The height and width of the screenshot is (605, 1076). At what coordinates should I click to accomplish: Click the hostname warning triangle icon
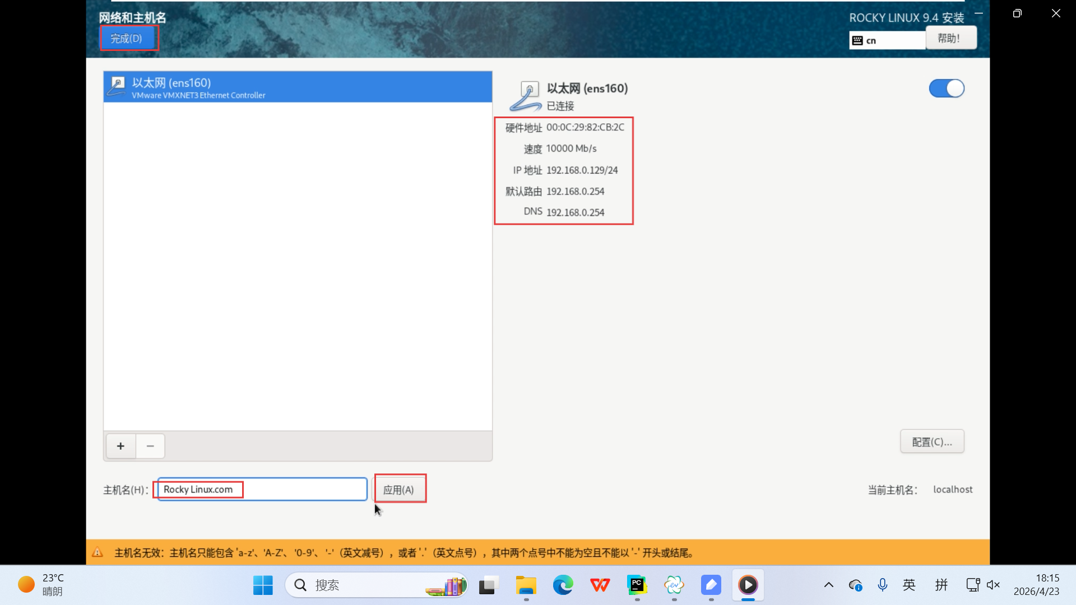point(98,552)
